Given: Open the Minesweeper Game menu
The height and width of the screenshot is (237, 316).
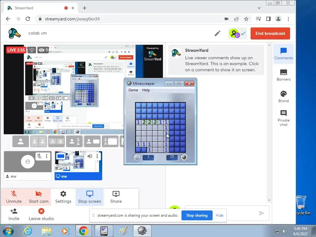Looking at the screenshot, I should [x=133, y=90].
